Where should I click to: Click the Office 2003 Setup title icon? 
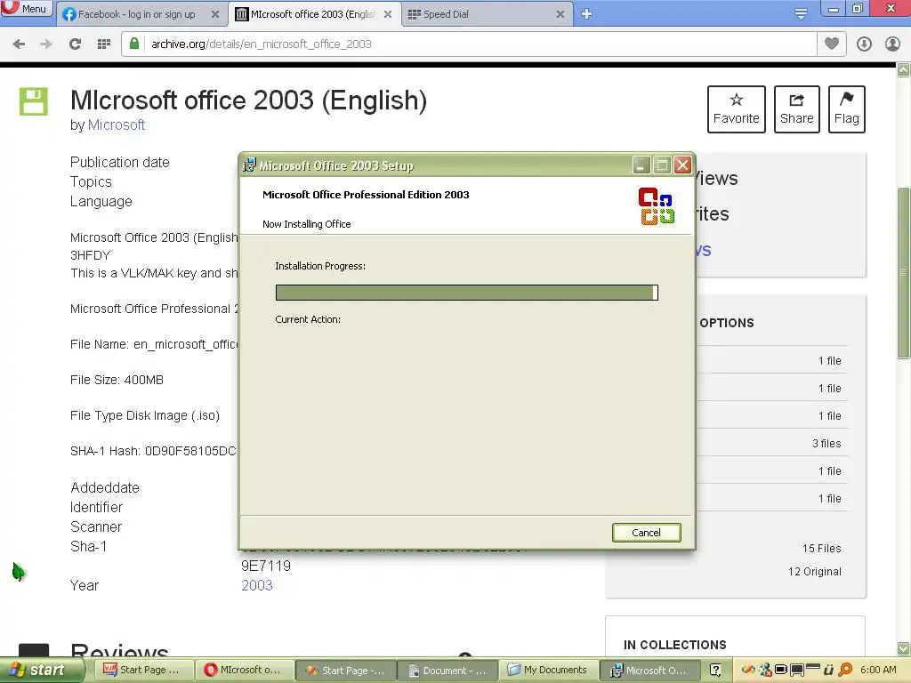tap(249, 165)
